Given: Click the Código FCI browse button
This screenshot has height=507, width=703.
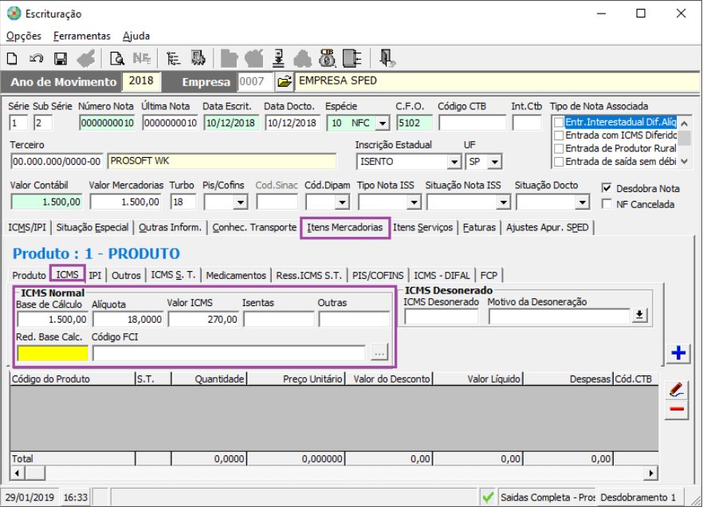Looking at the screenshot, I should click(x=379, y=353).
